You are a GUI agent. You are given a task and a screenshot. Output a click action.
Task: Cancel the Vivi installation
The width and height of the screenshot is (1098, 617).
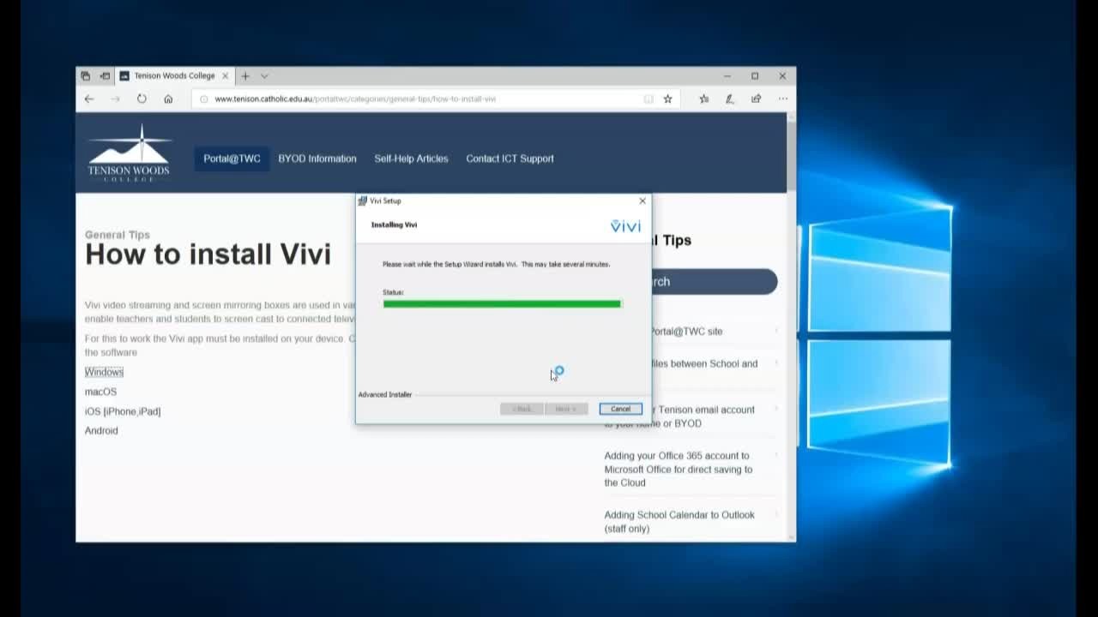[620, 409]
